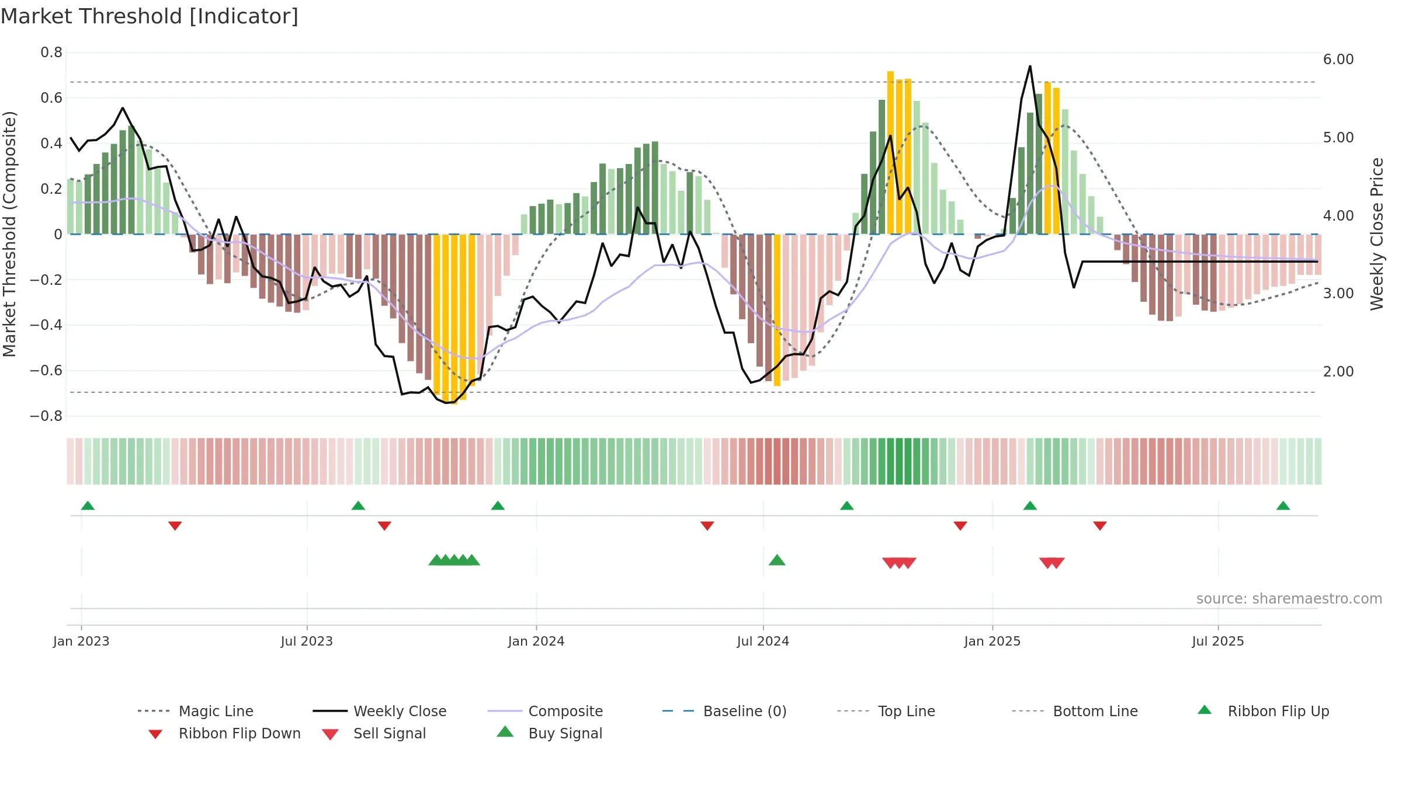Click the 0 baseline tick label on left axis
Screen dimensions: 1402x788
[x=58, y=235]
